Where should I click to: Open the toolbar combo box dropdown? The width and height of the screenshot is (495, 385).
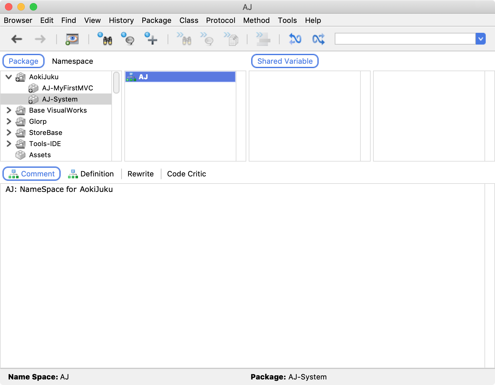(480, 39)
